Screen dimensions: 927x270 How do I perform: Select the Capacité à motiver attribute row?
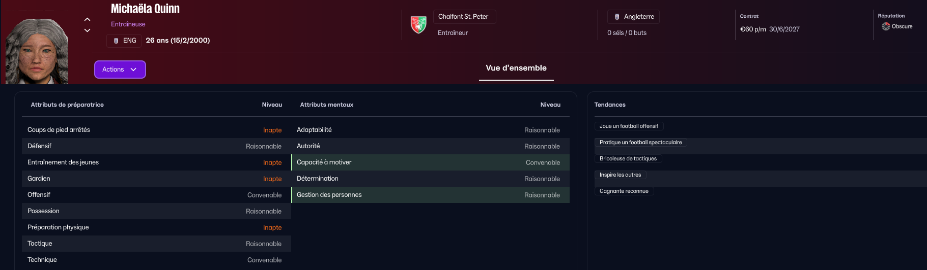coord(430,162)
